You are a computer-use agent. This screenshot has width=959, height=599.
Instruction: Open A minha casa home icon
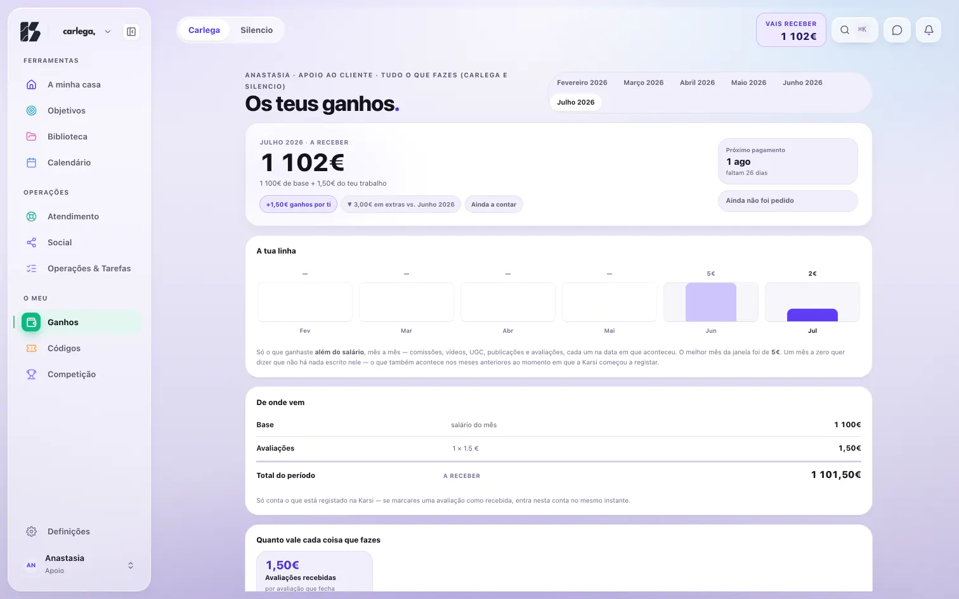[x=31, y=84]
